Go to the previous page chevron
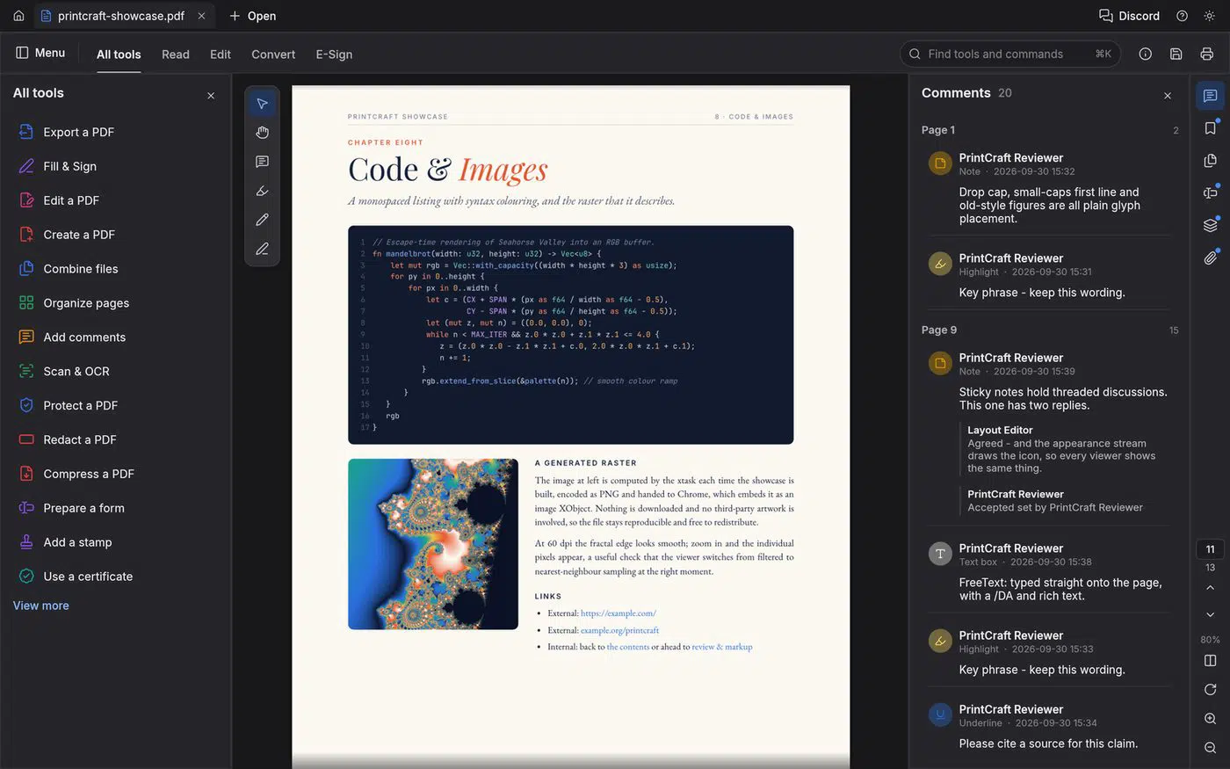The height and width of the screenshot is (769, 1230). pyautogui.click(x=1210, y=587)
